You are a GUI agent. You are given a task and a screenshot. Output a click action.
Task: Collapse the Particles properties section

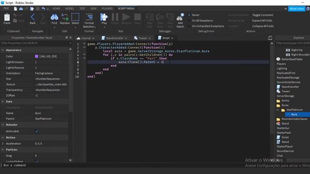[x=3, y=149]
